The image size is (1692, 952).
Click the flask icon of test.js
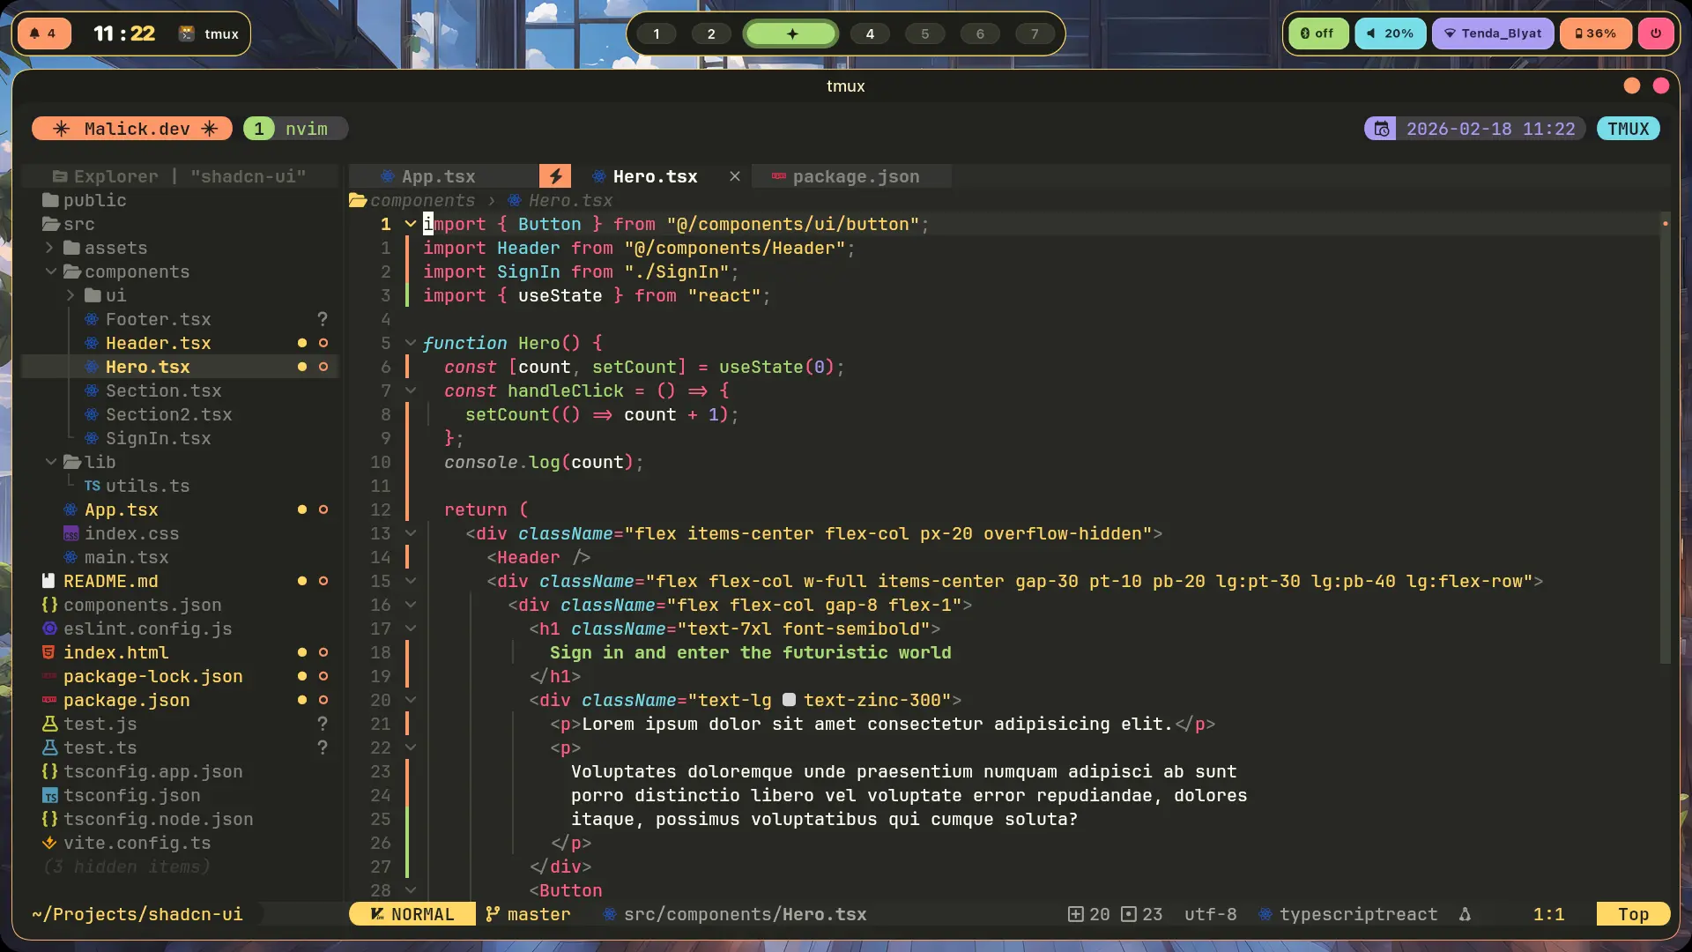(x=49, y=724)
